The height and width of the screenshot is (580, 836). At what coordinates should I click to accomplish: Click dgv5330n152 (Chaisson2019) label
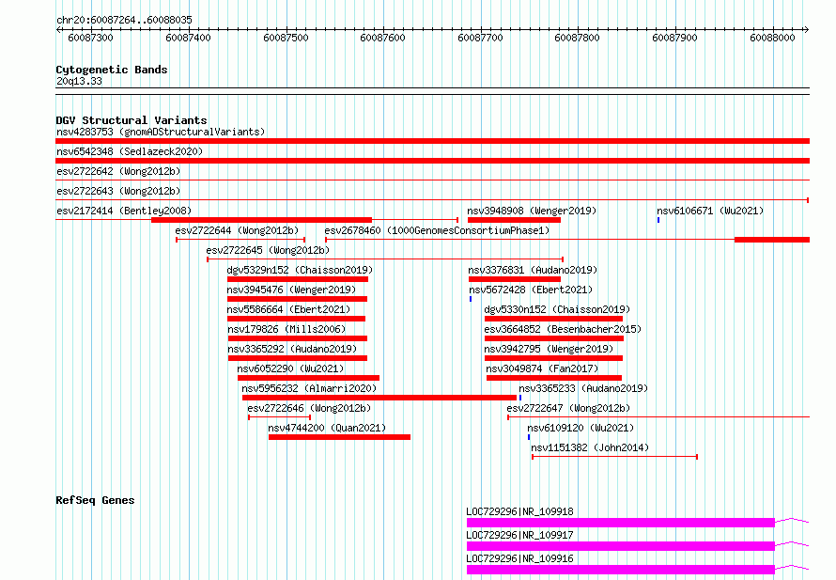tap(557, 309)
